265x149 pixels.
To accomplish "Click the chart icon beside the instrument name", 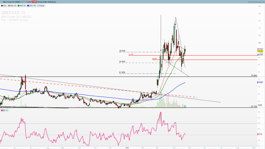I will pos(2,2).
